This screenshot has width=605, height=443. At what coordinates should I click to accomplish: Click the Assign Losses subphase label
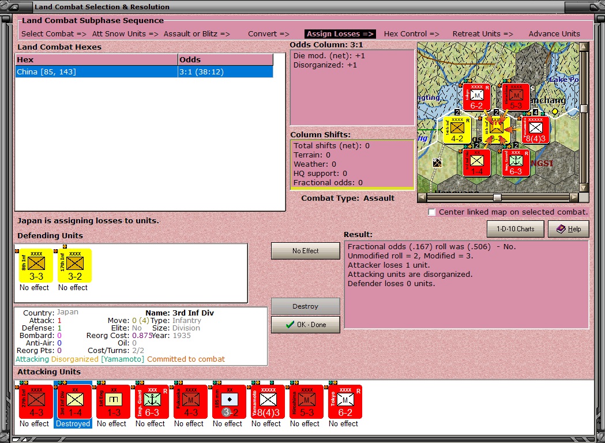pyautogui.click(x=340, y=33)
